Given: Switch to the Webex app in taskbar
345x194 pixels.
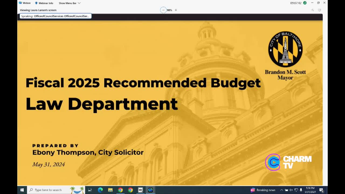Looking at the screenshot, I should pos(150,190).
